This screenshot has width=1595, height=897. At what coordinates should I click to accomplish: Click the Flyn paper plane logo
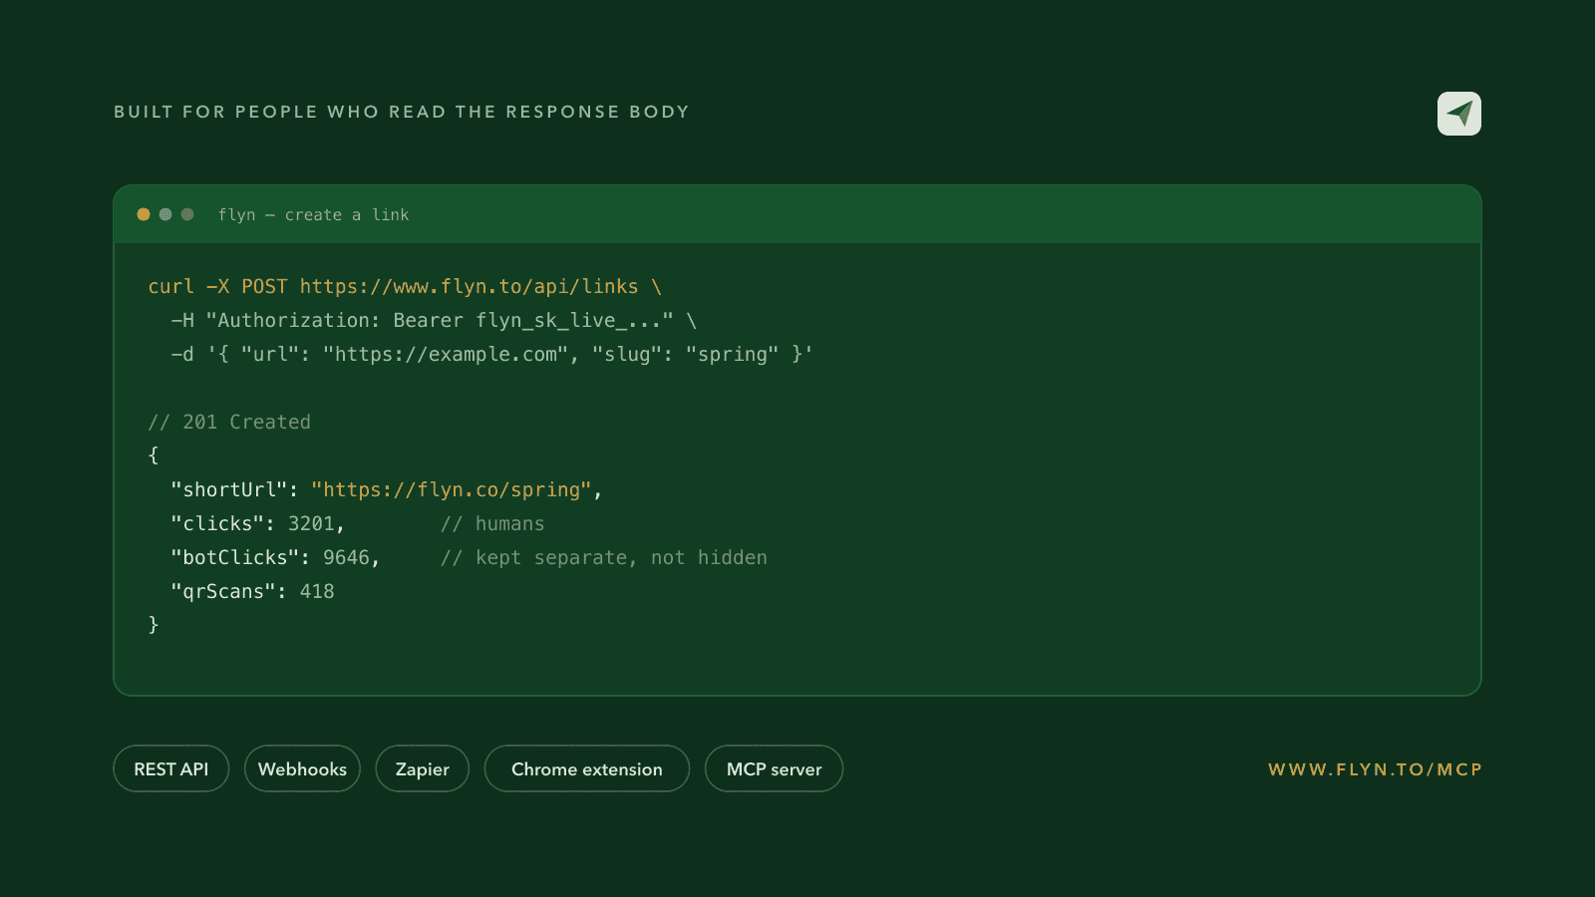(x=1459, y=114)
